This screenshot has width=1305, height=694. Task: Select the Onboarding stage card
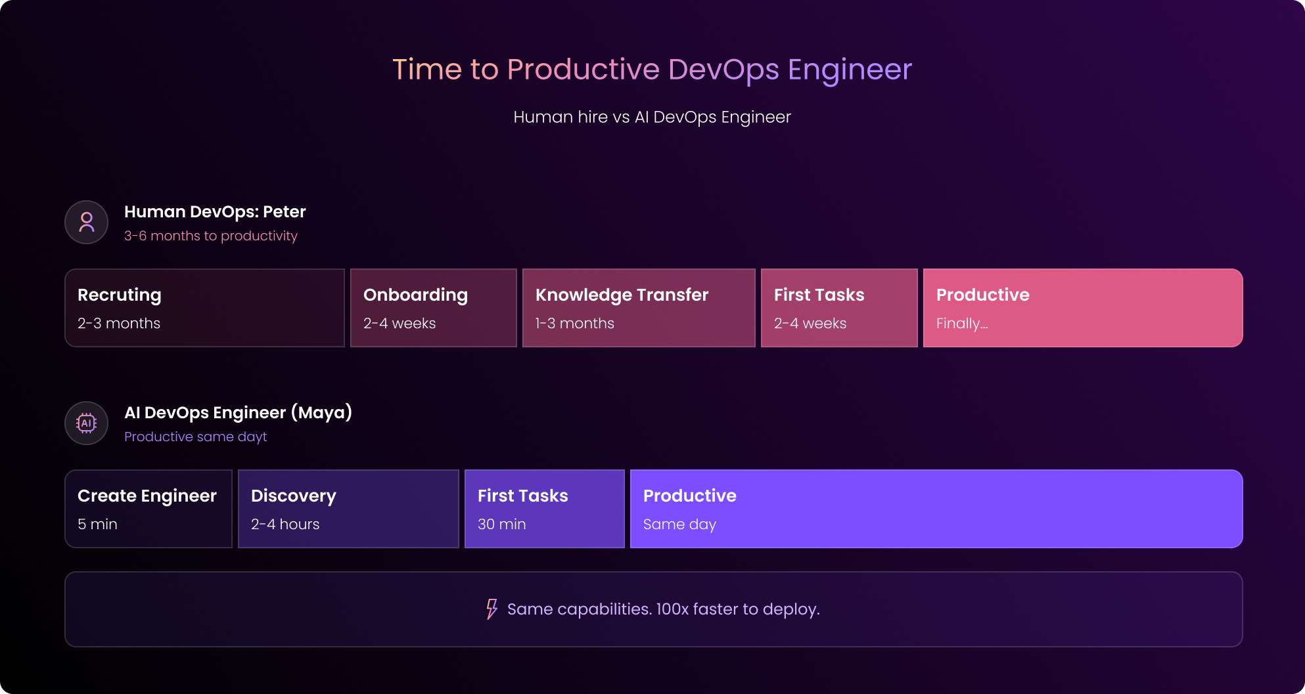(x=434, y=308)
